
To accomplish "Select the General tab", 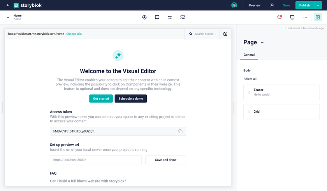I will [x=249, y=55].
